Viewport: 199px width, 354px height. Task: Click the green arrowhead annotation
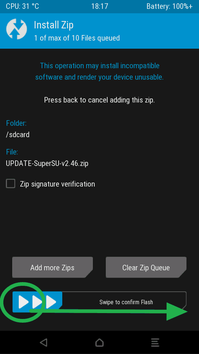[x=177, y=311]
